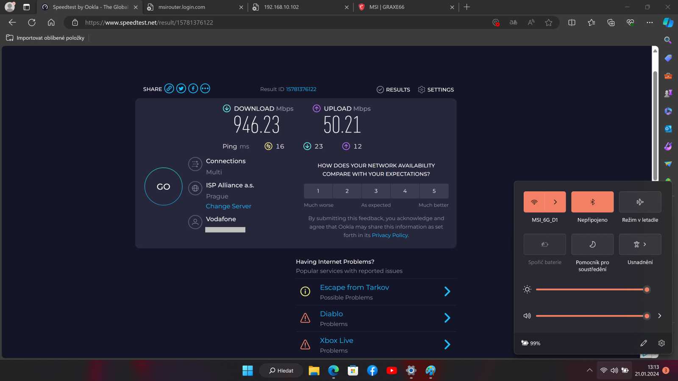The image size is (678, 381).
Task: Start test with GO button
Action: pos(164,187)
